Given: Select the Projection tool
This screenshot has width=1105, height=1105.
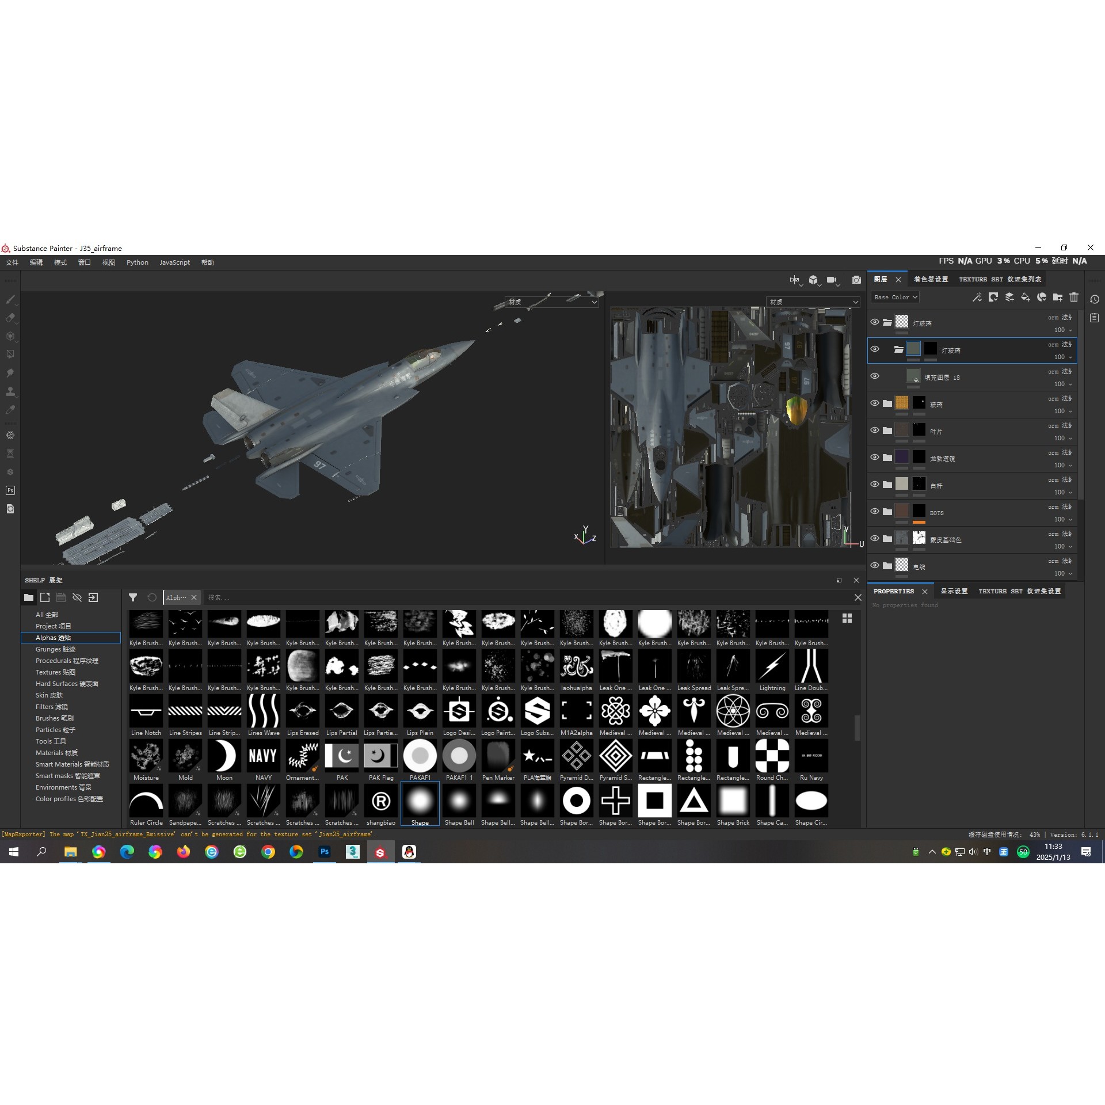Looking at the screenshot, I should (10, 335).
